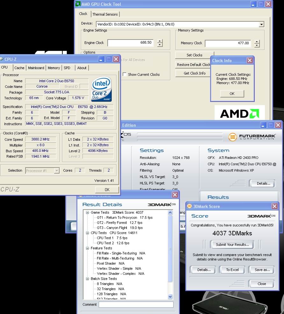Confirm the Clock Info dialog with OK
The width and height of the screenshot is (284, 314).
coord(232,94)
